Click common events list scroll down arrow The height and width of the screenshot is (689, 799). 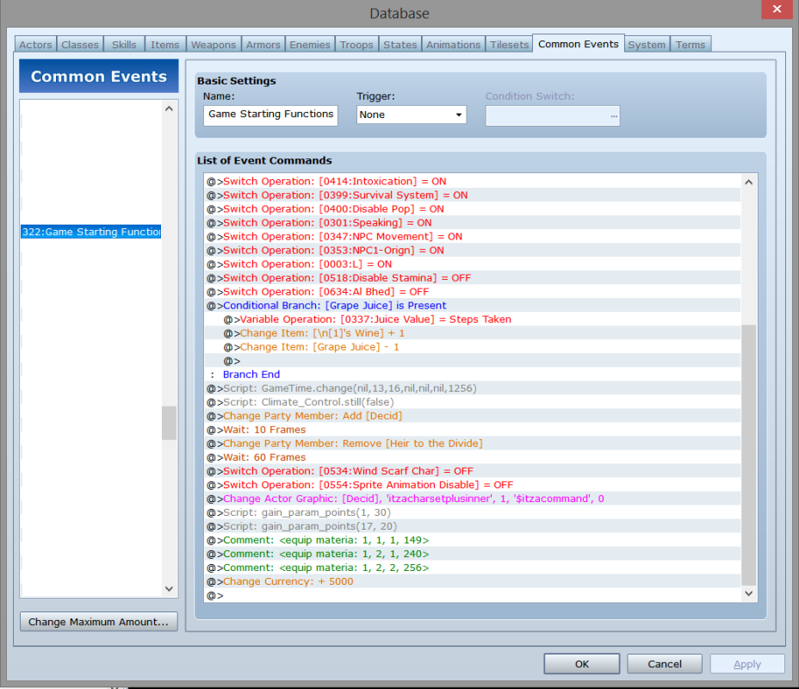pos(169,588)
